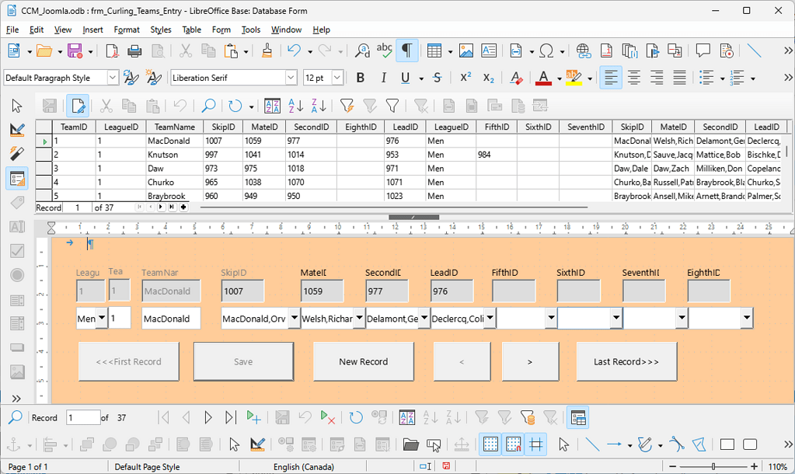The image size is (795, 474).
Task: Add a new record with the green plus
Action: [253, 417]
